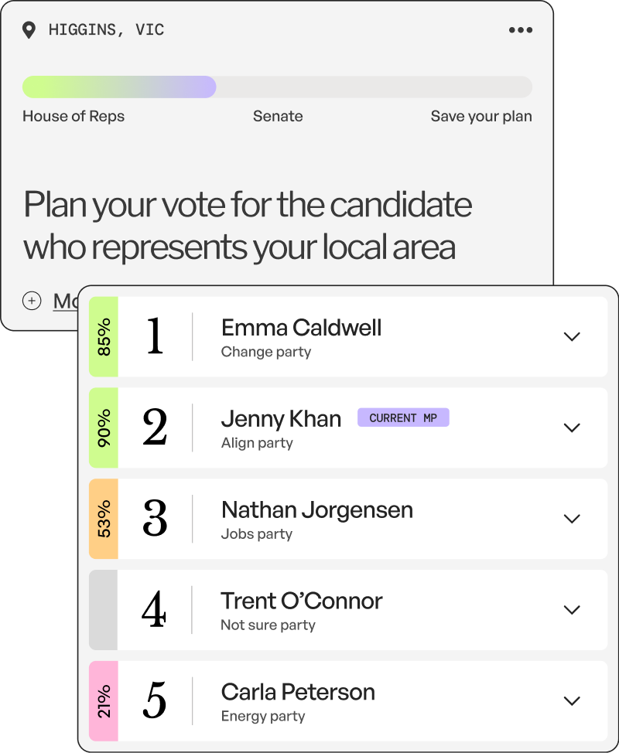The image size is (619, 753).
Task: Open the three-dot more options menu
Action: pos(521,30)
